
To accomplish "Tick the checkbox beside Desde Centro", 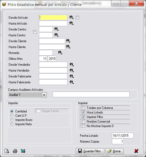I will pyautogui.click(x=35, y=32).
